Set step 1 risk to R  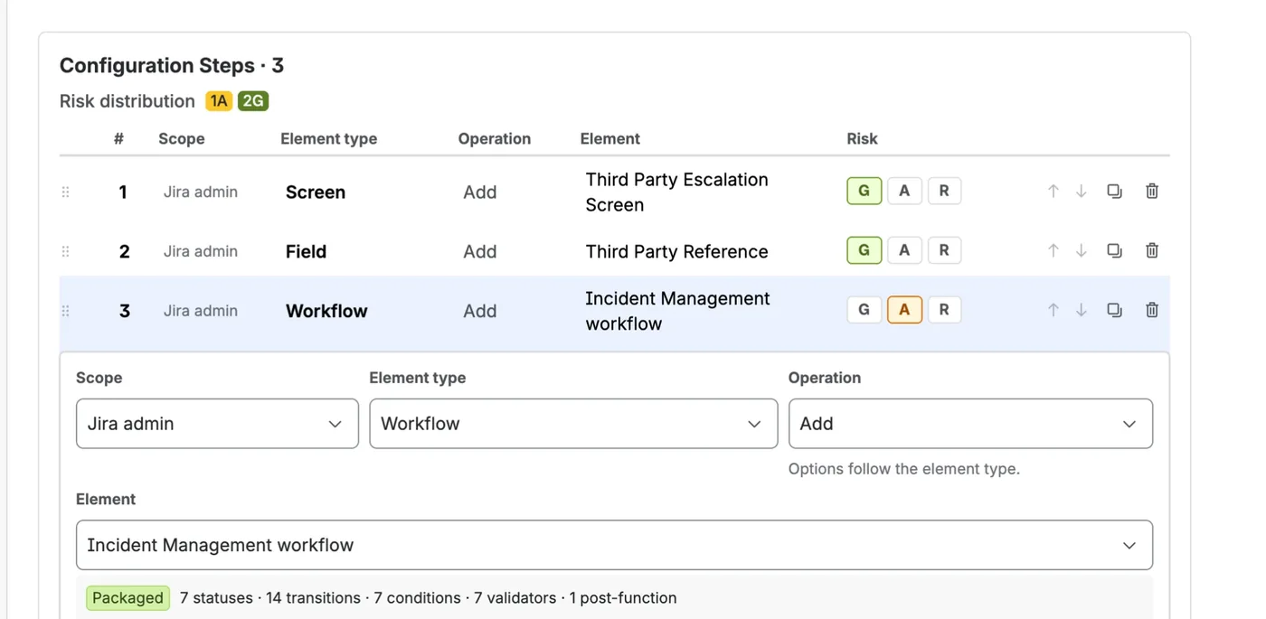944,191
